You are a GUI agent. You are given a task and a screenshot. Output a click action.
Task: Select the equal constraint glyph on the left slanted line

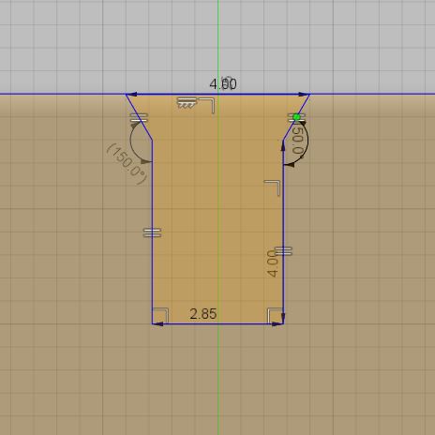pyautogui.click(x=139, y=118)
